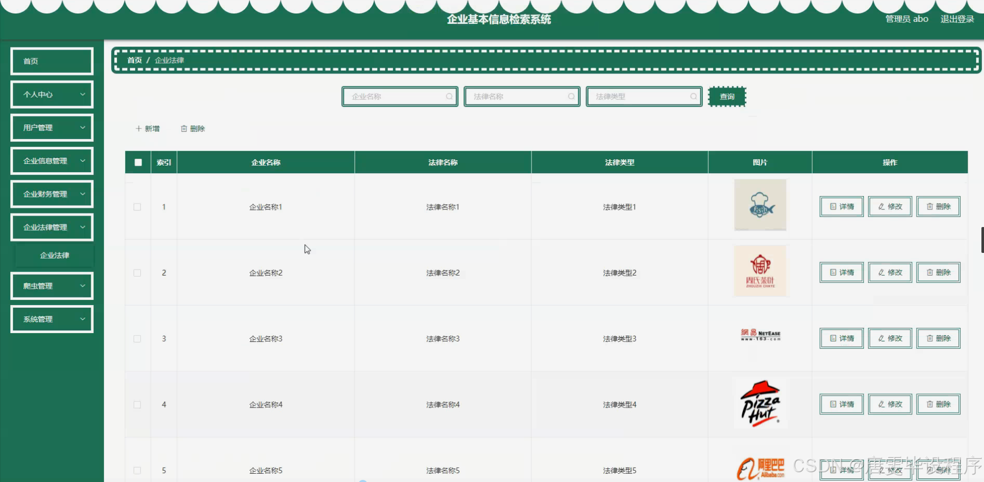Expand the 企业信息管理 menu chevron
The height and width of the screenshot is (482, 984).
click(82, 161)
